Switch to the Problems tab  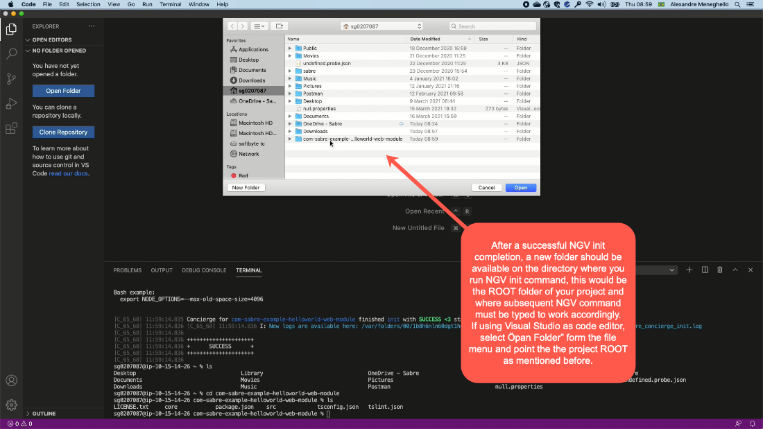[x=128, y=270]
